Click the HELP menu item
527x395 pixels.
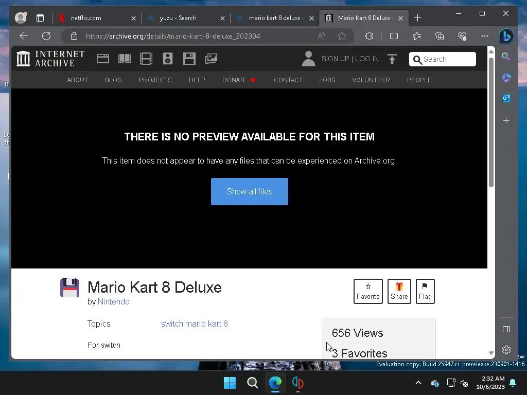click(x=197, y=80)
